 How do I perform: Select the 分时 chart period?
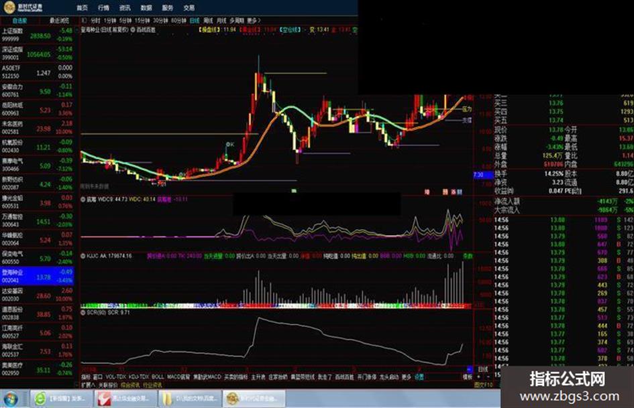[x=95, y=20]
